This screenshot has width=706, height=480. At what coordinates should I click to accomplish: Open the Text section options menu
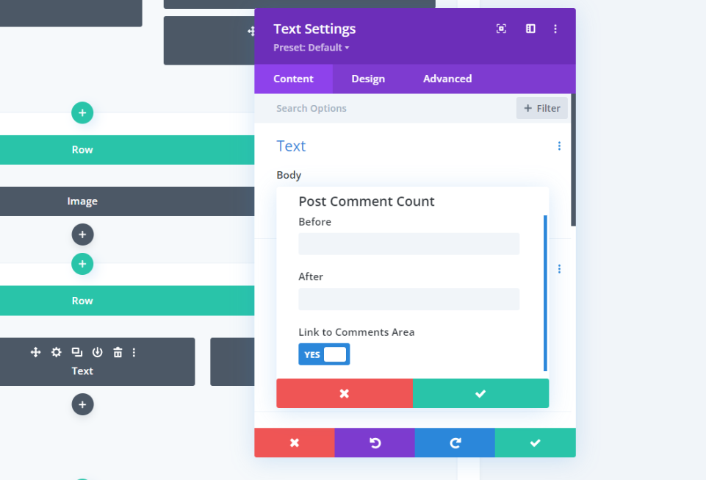[559, 146]
